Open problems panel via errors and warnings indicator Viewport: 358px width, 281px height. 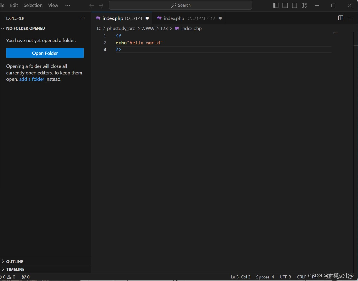click(x=8, y=277)
